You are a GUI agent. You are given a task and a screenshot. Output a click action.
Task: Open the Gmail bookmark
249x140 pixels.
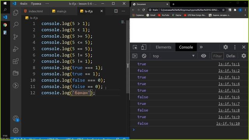[x=151, y=15]
